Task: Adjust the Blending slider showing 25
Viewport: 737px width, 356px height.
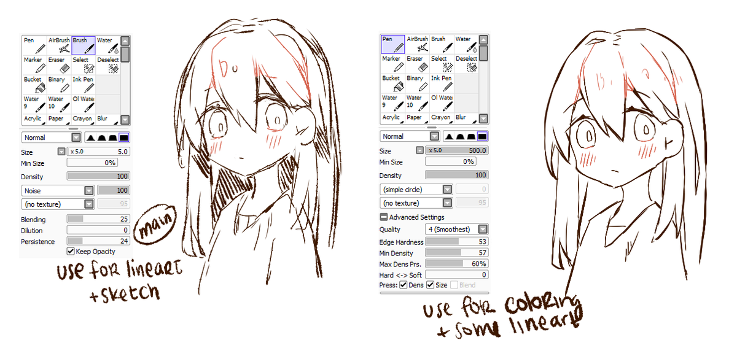Action: [98, 220]
